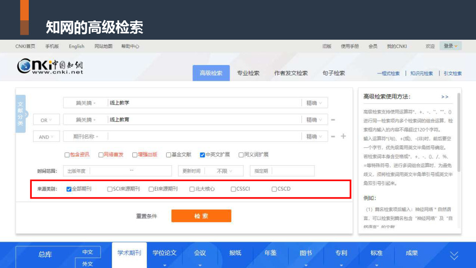Open second row 篇关摘 field dropdown
The height and width of the screenshot is (268, 476).
click(86, 120)
